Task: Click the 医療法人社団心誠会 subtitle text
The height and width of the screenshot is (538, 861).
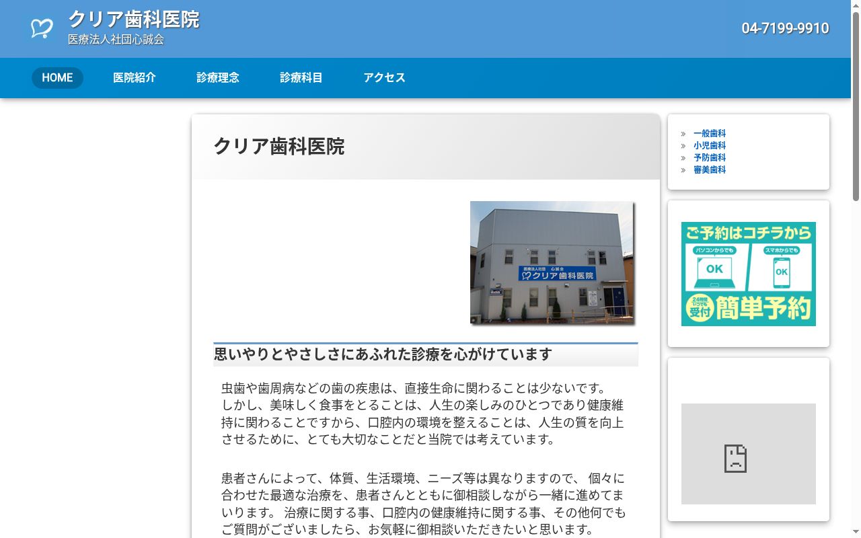Action: point(116,40)
